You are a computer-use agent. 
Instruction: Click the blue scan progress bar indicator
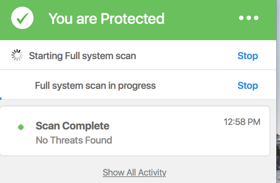tap(1, 99)
